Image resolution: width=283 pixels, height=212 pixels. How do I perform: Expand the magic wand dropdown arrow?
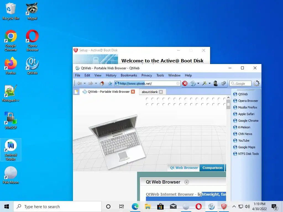tap(209, 83)
